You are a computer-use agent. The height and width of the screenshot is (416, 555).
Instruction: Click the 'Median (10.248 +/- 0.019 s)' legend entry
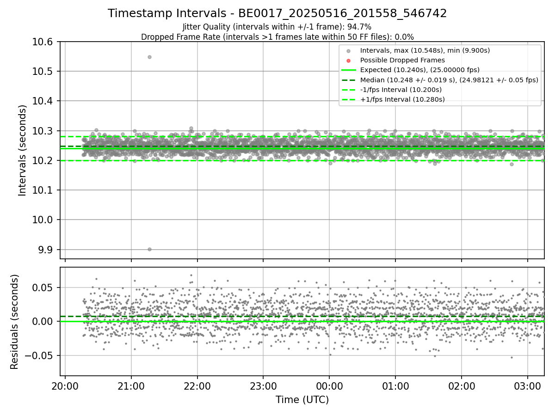point(449,80)
